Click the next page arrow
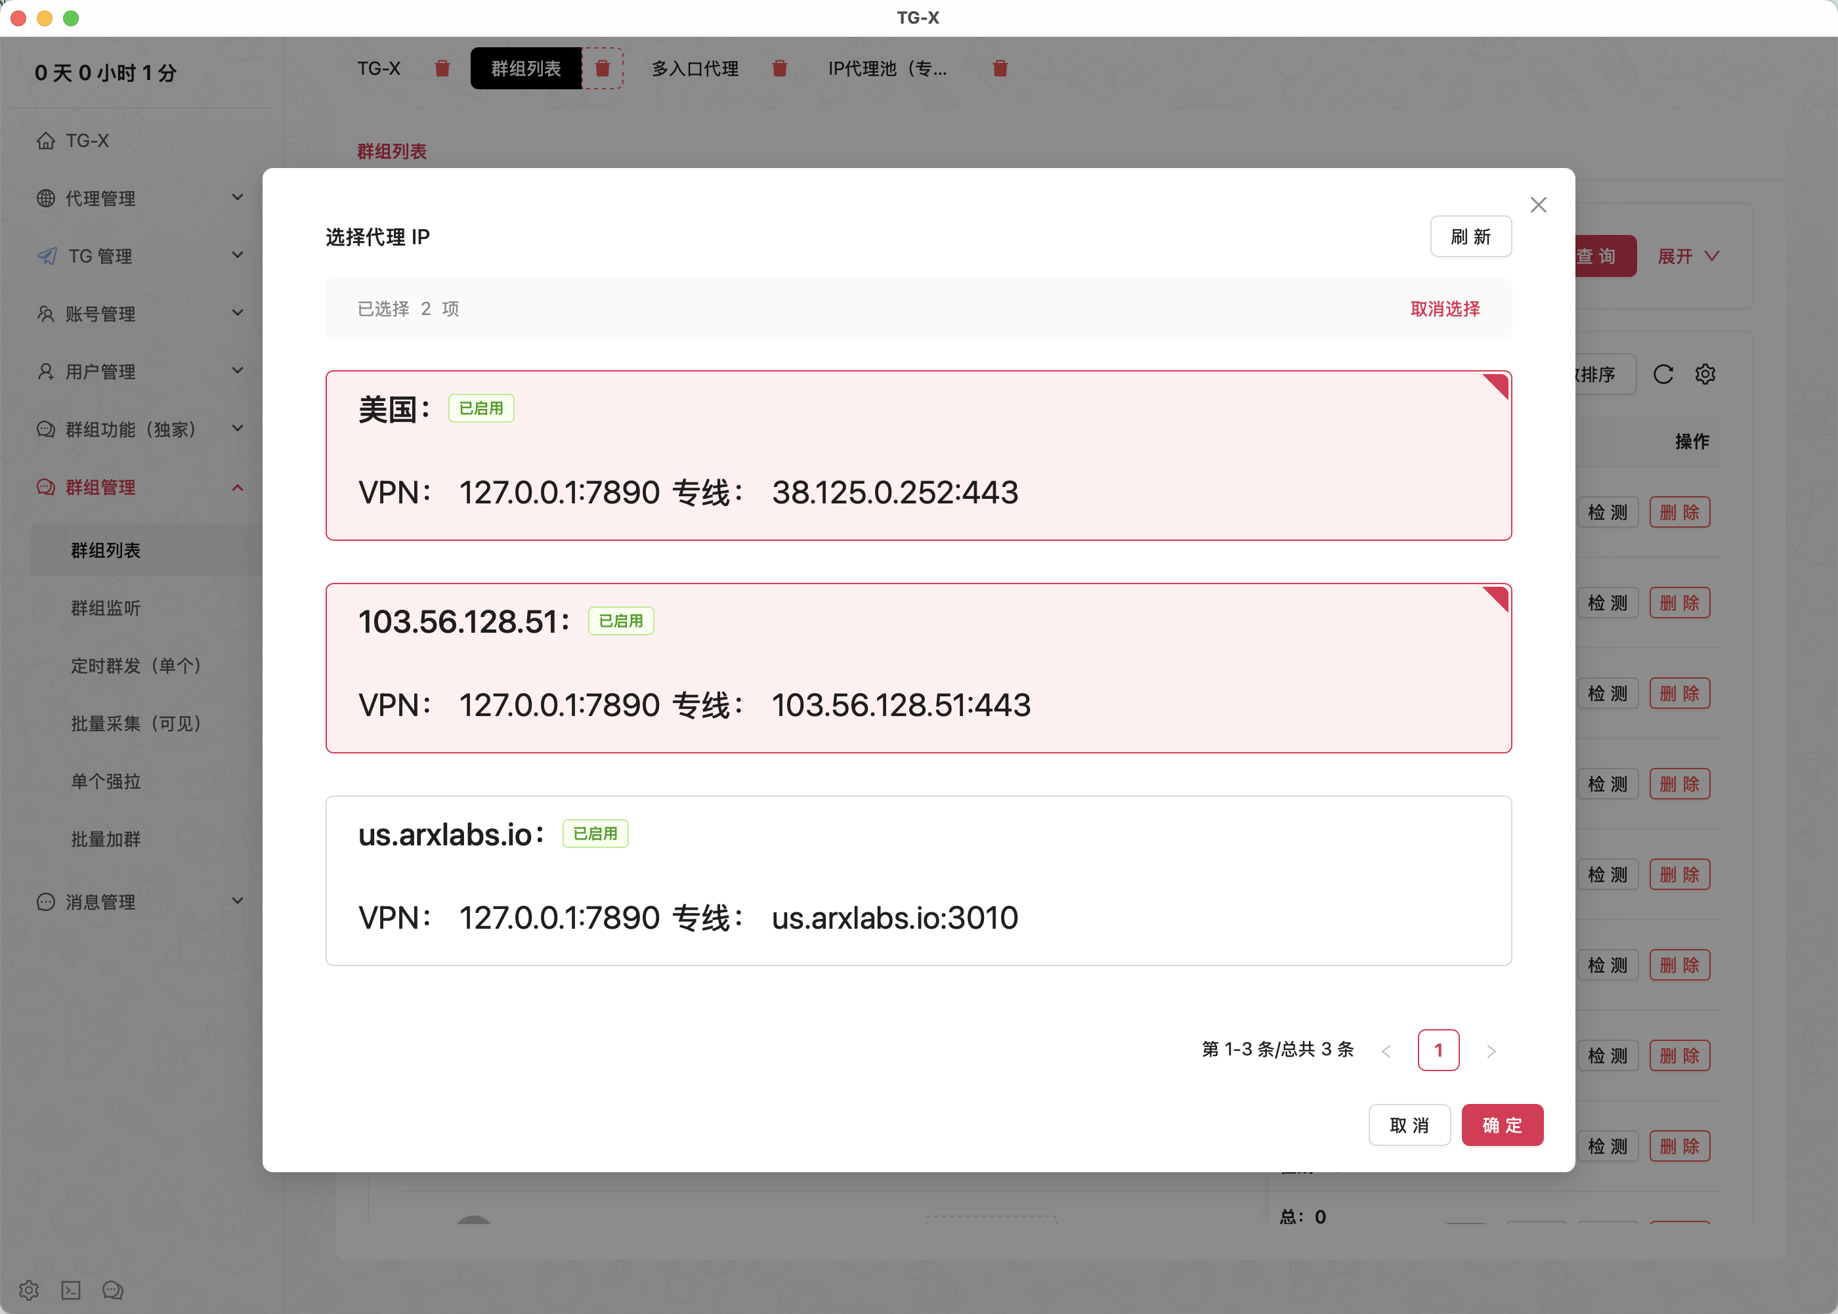This screenshot has width=1838, height=1314. [1490, 1051]
